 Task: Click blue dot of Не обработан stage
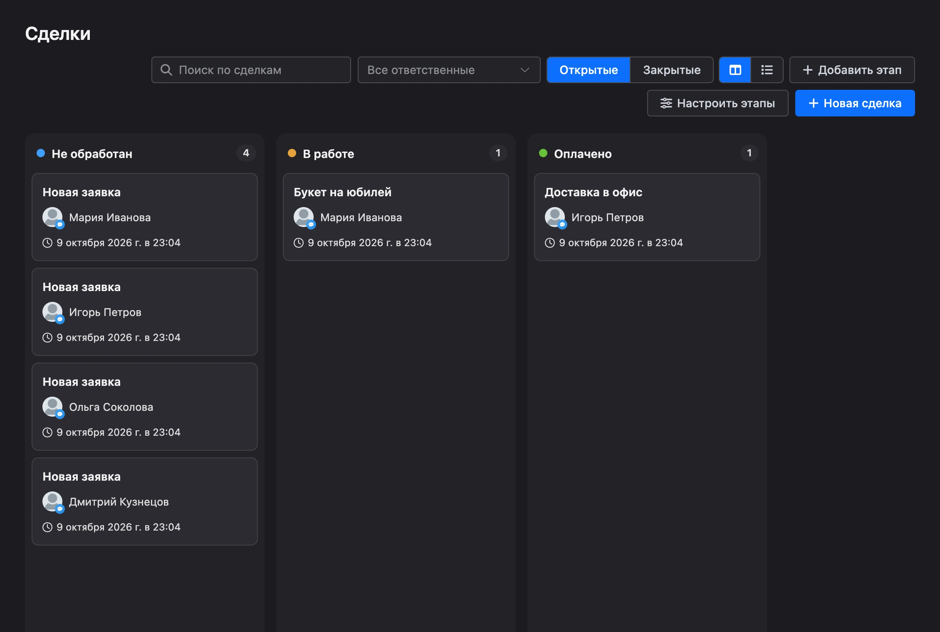(41, 153)
